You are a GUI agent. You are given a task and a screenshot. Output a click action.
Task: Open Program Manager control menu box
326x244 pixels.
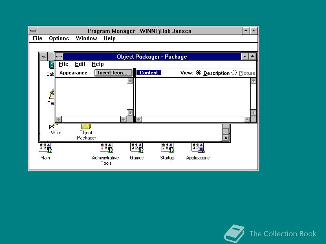tap(33, 31)
